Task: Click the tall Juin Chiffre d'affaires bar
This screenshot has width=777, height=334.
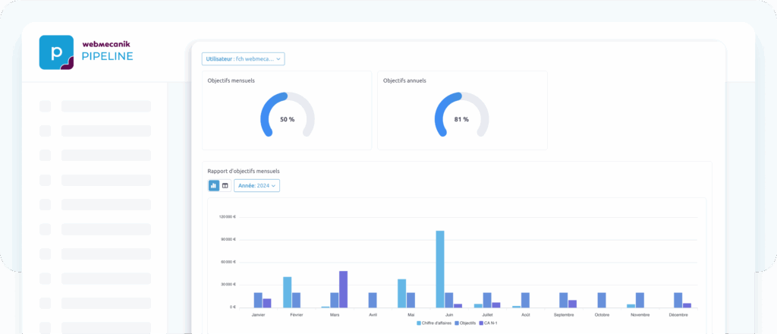Action: (439, 269)
